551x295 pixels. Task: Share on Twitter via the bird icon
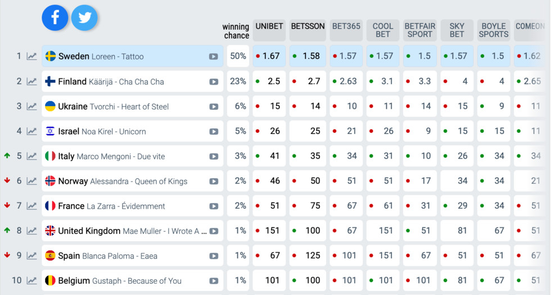84,18
